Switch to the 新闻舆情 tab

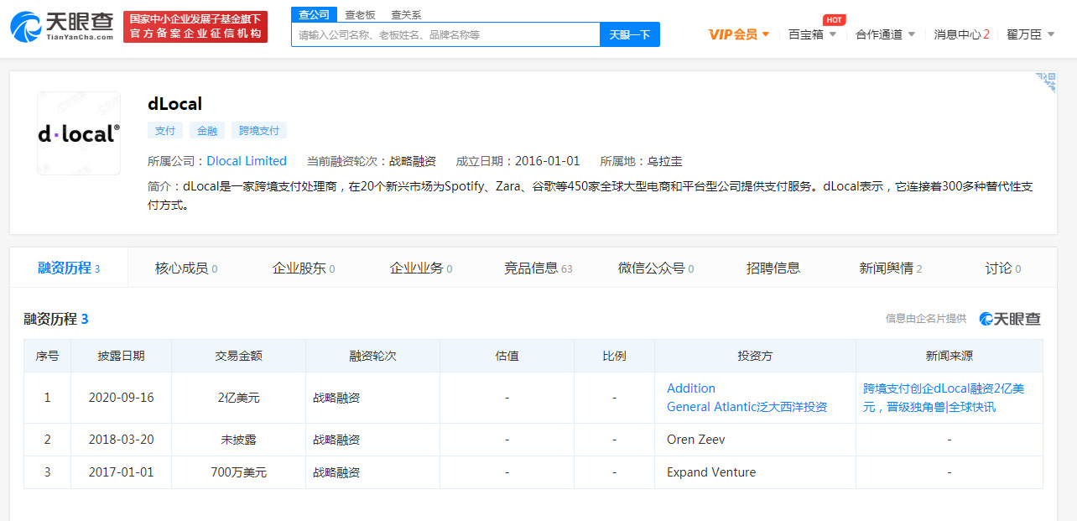[891, 268]
